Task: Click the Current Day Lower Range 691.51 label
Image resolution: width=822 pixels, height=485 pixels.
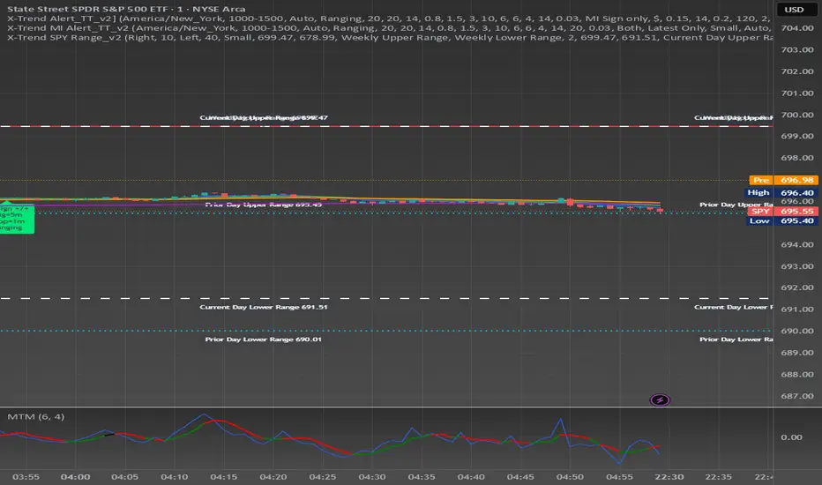Action: (264, 307)
